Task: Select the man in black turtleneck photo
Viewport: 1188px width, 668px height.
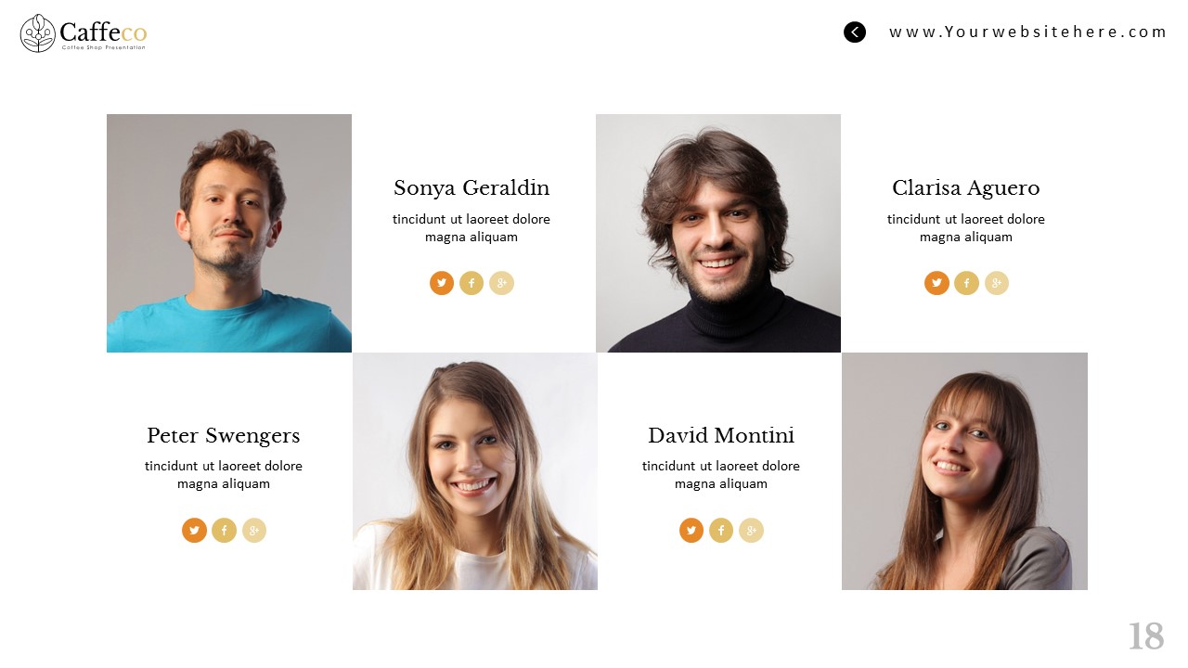Action: (x=718, y=233)
